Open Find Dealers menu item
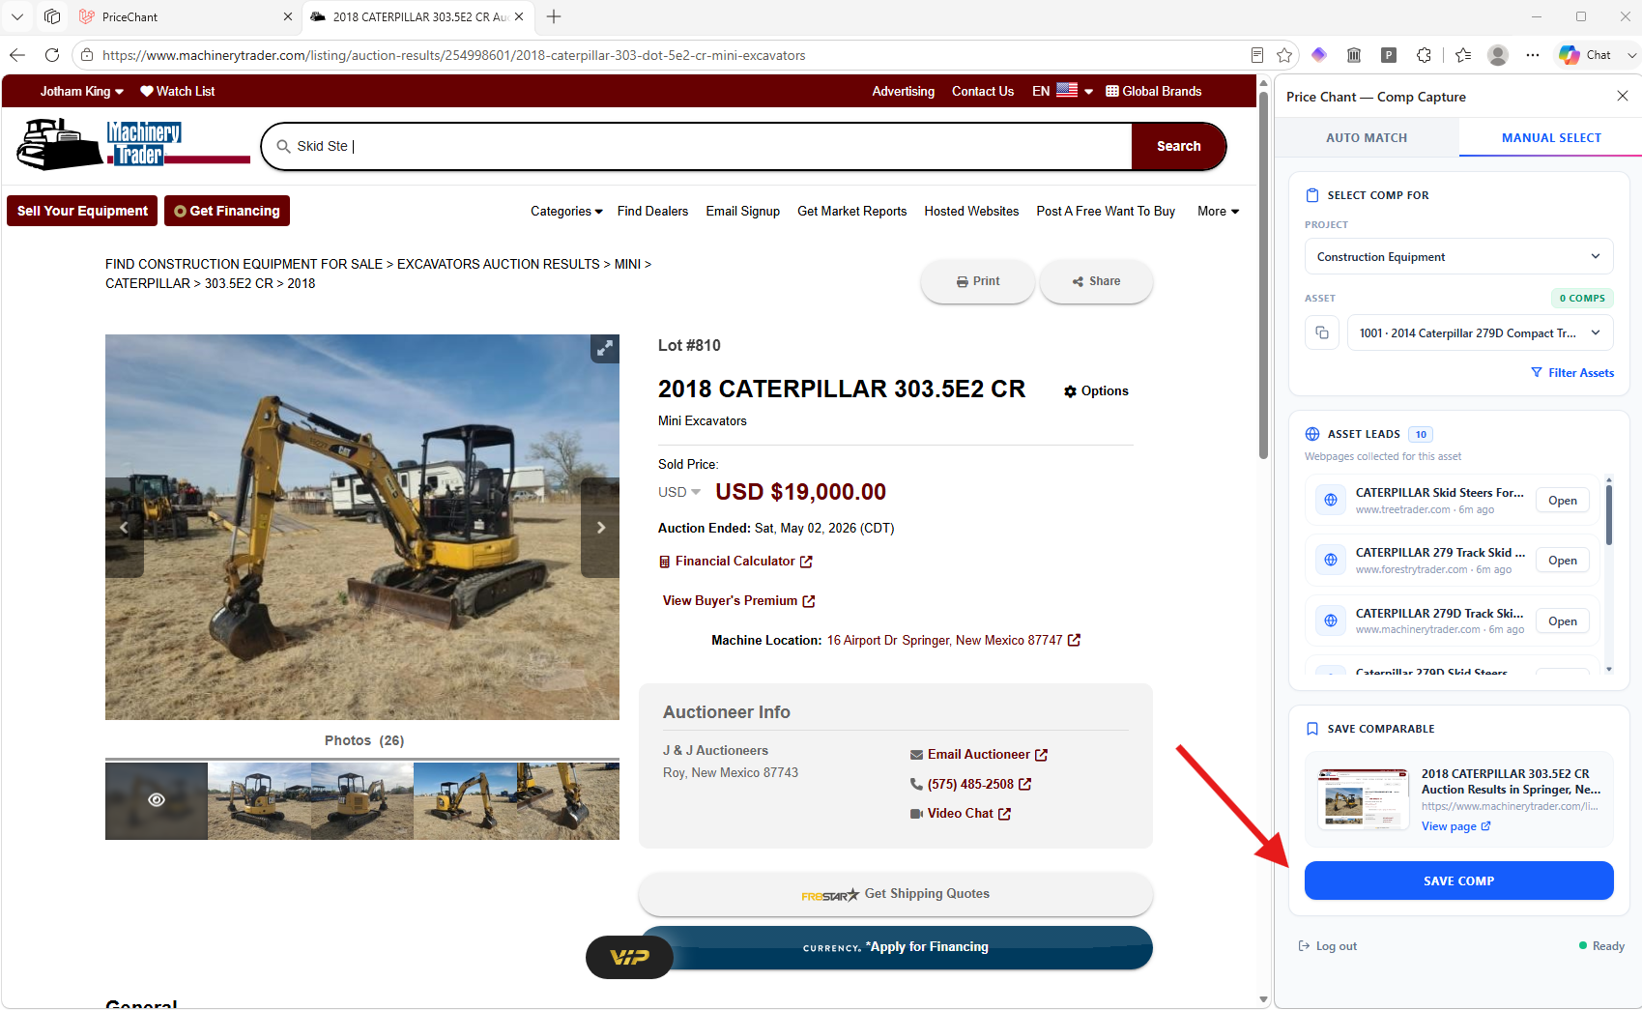Viewport: 1642px width, 1010px height. 652,211
